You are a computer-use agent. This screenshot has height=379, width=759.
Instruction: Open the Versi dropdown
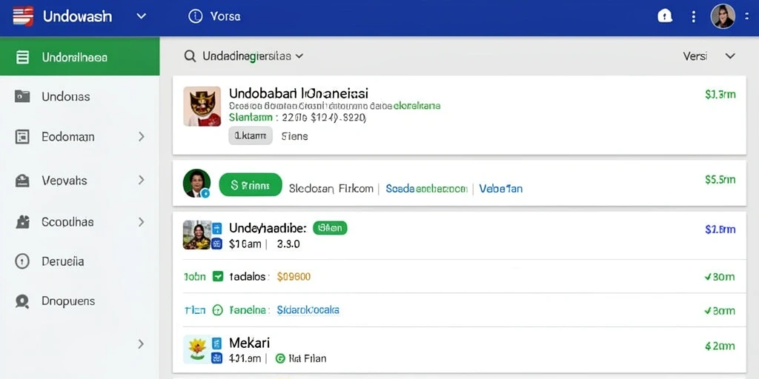tap(709, 56)
